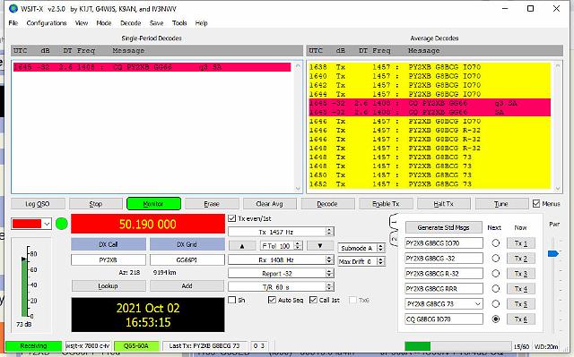Click the Add button
The height and width of the screenshot is (357, 574).
pyautogui.click(x=187, y=285)
